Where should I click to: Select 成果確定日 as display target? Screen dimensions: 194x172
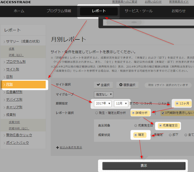160,126
